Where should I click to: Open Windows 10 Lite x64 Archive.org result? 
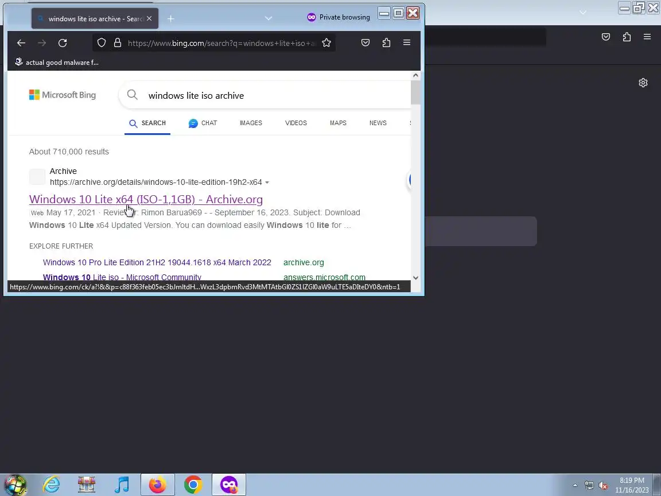[x=146, y=199]
